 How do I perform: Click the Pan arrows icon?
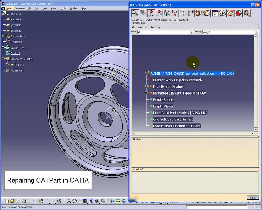(124, 201)
